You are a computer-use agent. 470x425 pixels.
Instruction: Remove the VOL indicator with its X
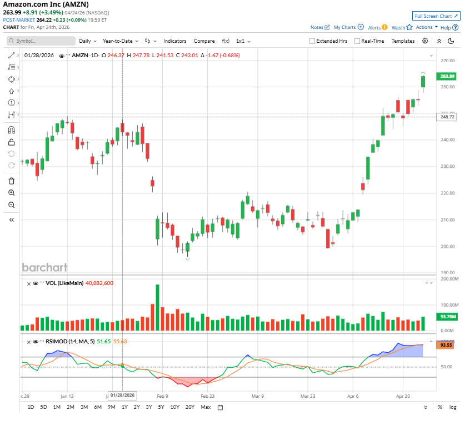29,283
